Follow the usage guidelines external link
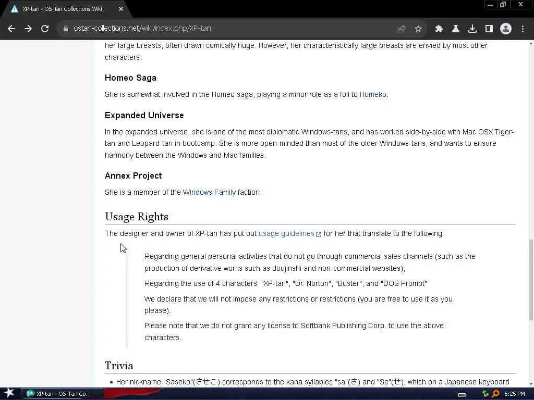Screen dimensions: 534x400 286,234
